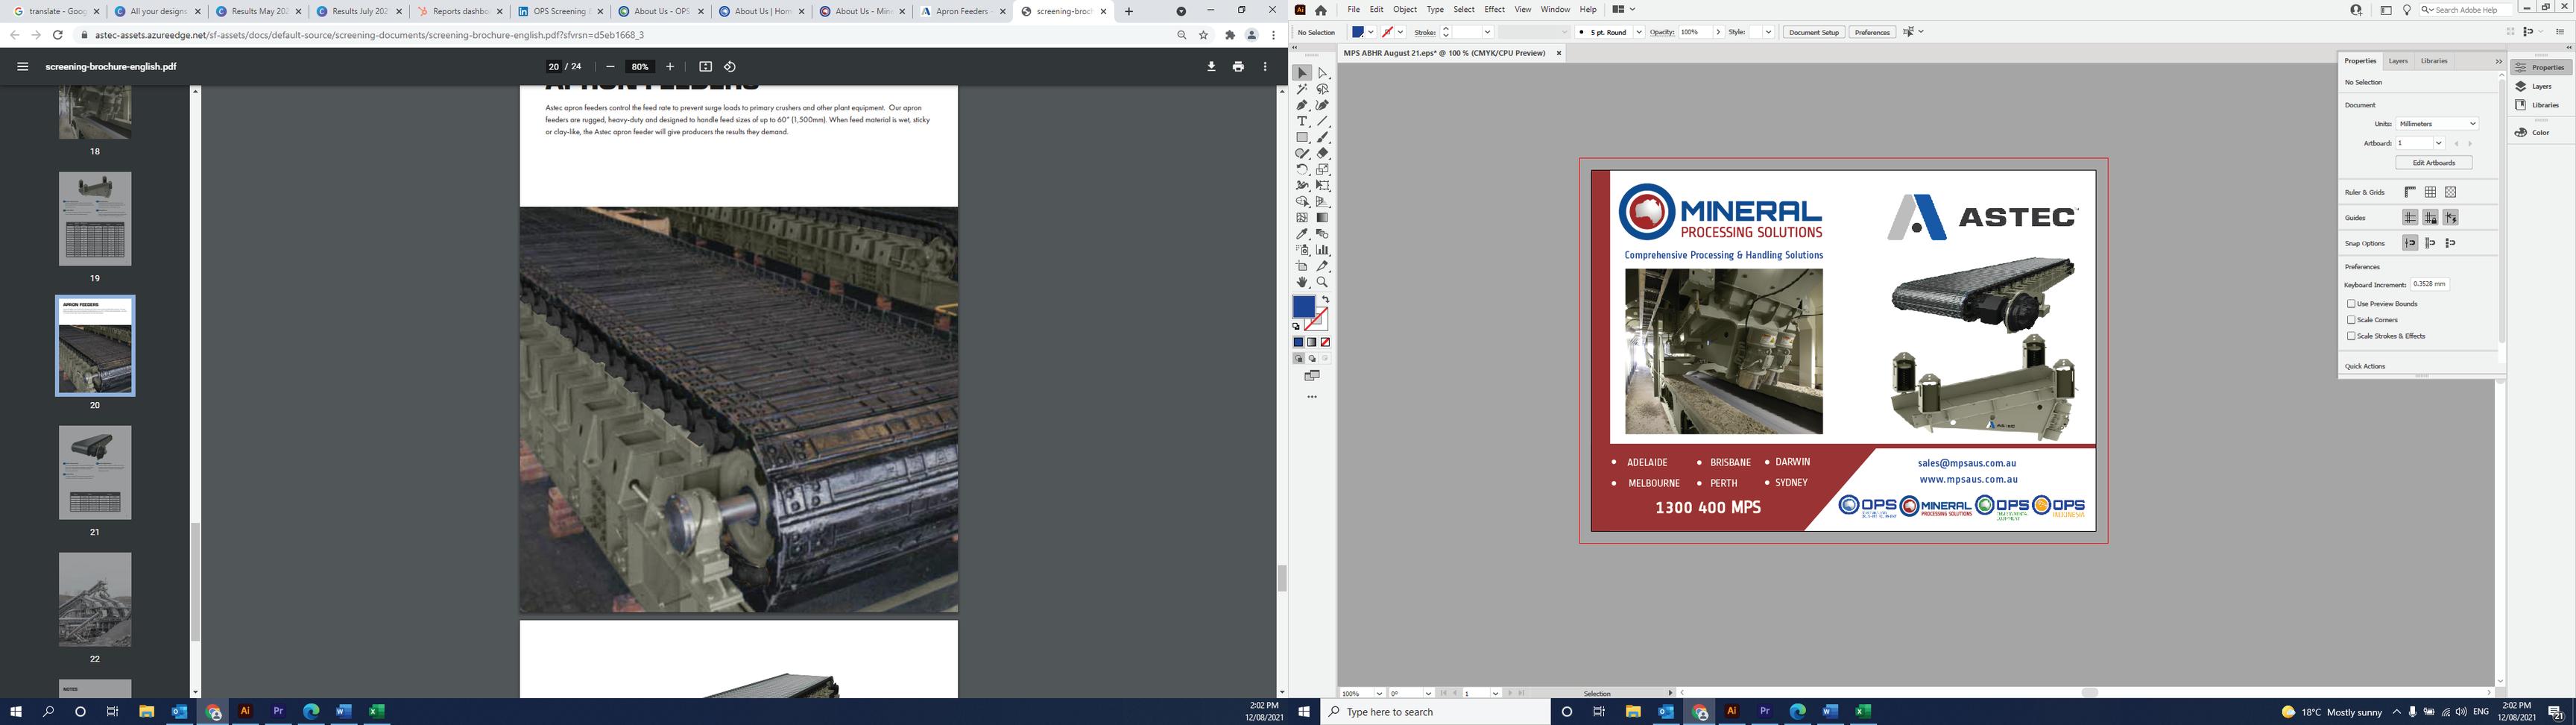Select the Eraser tool
The height and width of the screenshot is (725, 2576).
(x=1323, y=153)
